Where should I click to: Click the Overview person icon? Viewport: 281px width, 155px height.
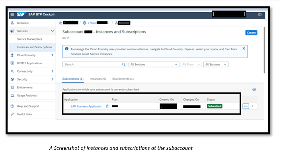[x=12, y=23]
